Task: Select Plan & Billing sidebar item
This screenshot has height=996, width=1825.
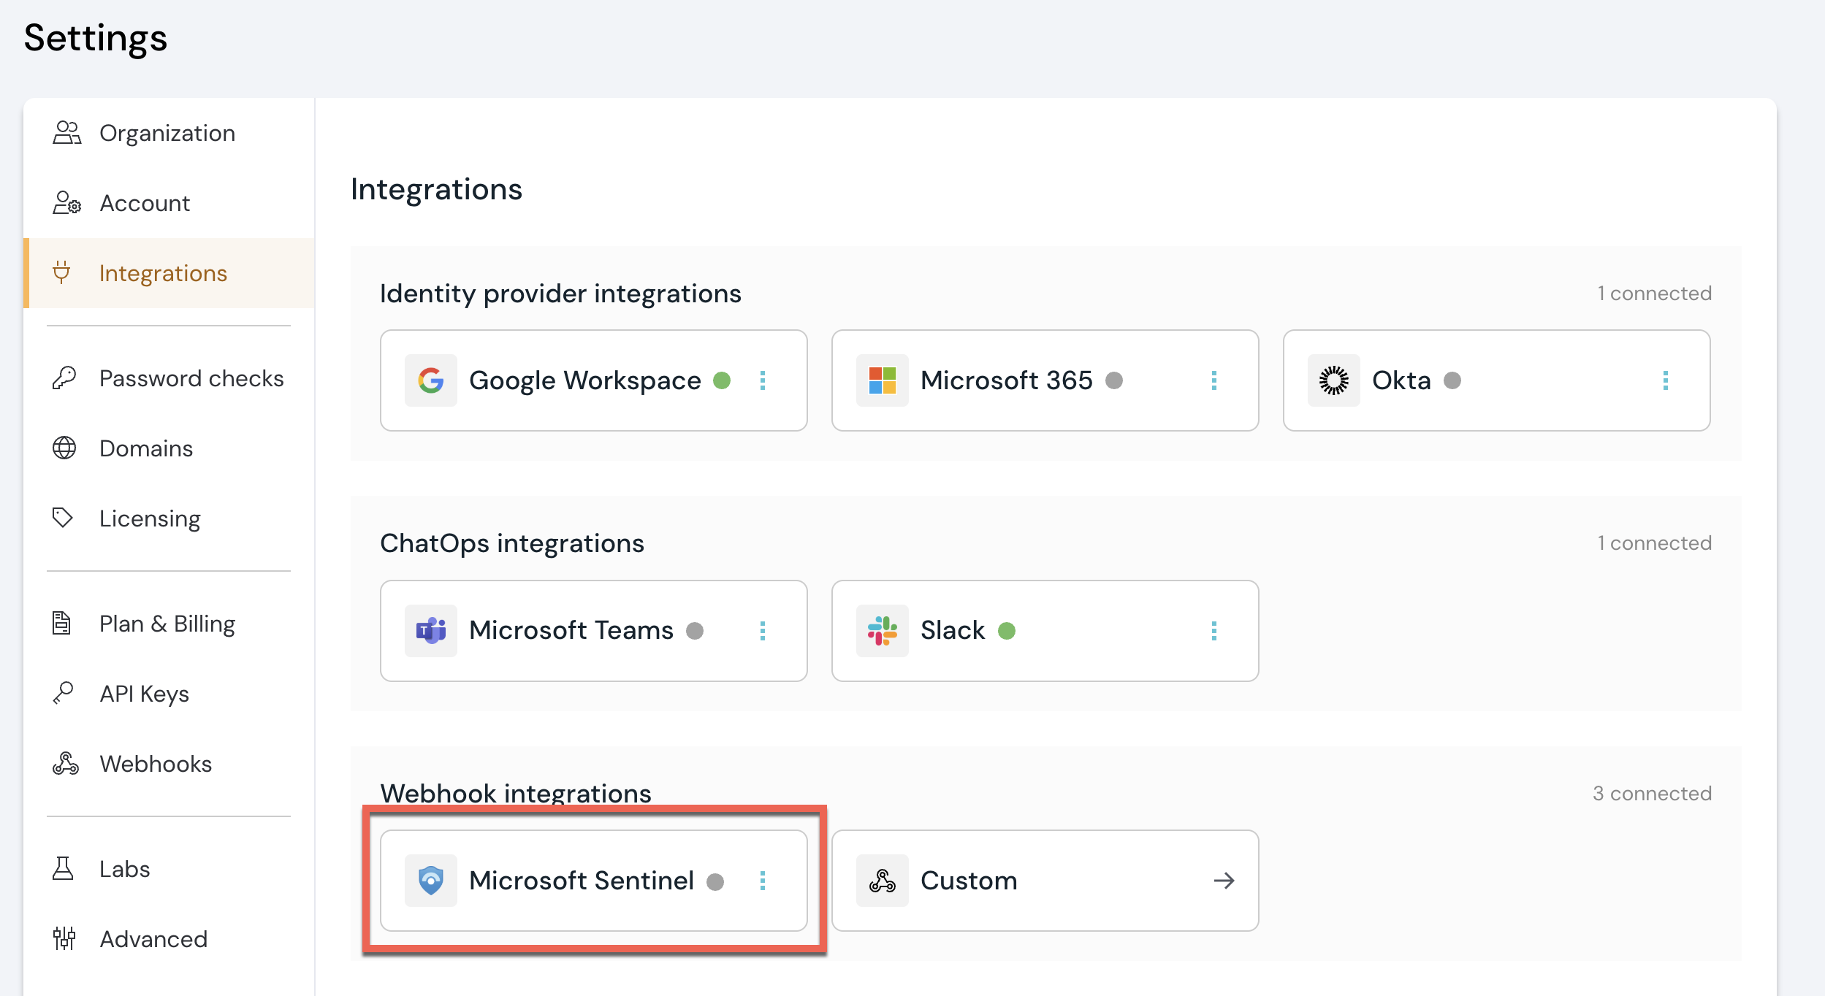Action: coord(167,624)
